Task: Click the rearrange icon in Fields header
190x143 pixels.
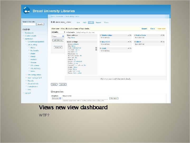Action: pos(130,48)
